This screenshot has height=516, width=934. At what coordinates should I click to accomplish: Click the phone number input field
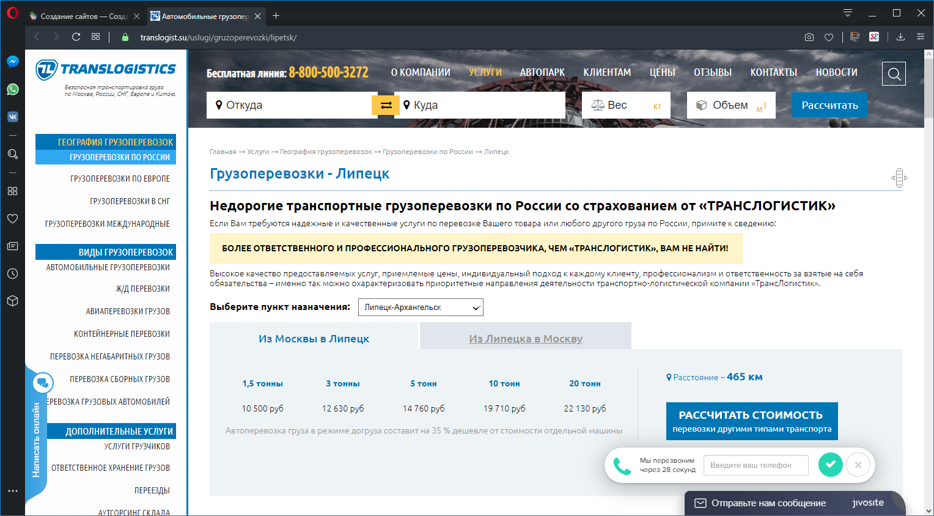coord(756,465)
